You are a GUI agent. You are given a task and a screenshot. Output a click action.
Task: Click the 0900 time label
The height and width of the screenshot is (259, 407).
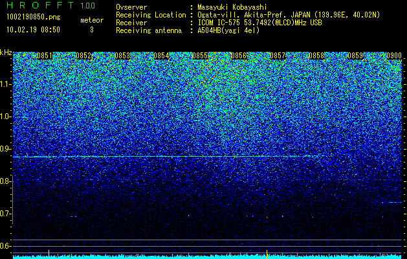pos(394,56)
